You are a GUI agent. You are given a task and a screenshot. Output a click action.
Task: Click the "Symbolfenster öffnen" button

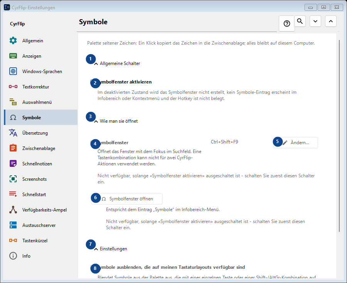coord(127,199)
